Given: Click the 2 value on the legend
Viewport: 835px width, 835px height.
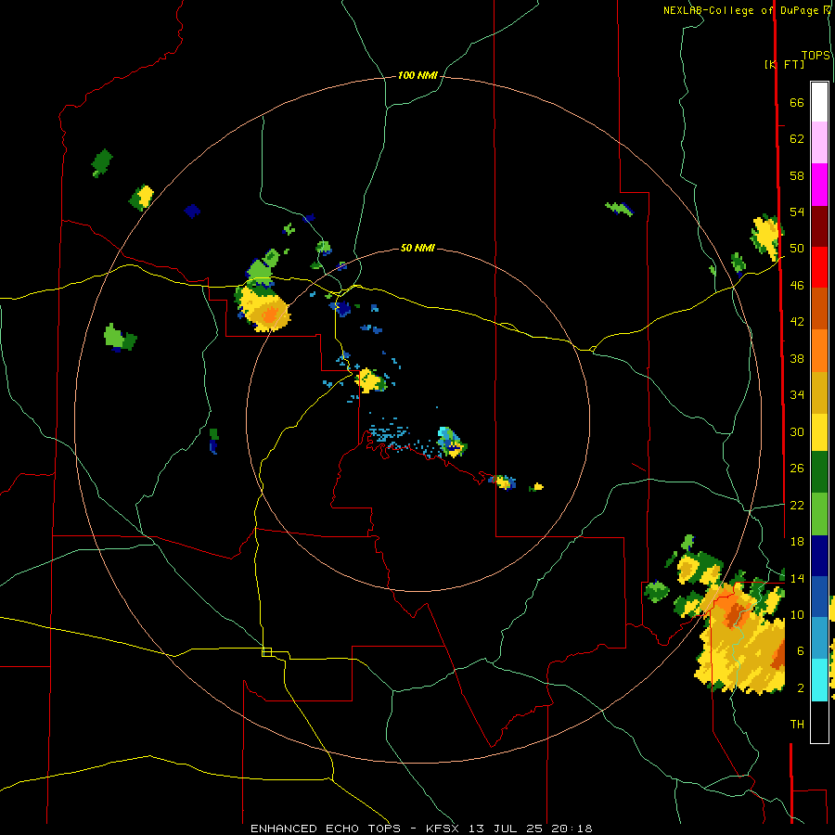Looking at the screenshot, I should point(800,688).
